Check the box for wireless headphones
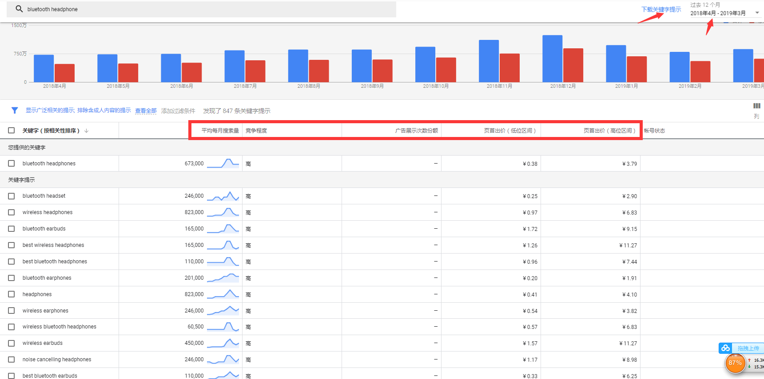 (12, 212)
